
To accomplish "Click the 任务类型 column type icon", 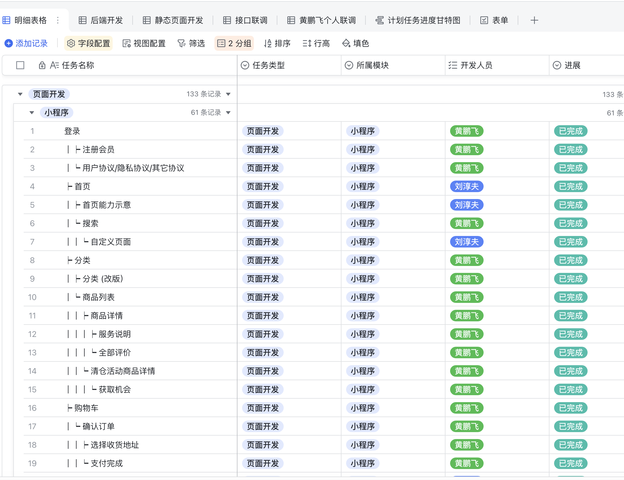I will tap(245, 65).
